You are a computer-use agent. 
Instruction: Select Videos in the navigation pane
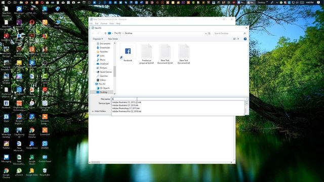[101, 80]
